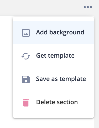The image size is (99, 128).
Task: Choose Delete section from the dropdown
Action: (x=53, y=102)
